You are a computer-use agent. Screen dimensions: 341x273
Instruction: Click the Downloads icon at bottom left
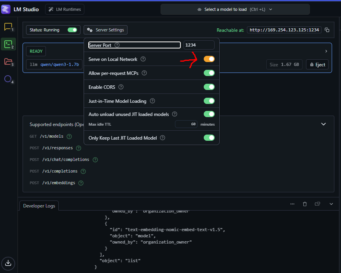8,264
